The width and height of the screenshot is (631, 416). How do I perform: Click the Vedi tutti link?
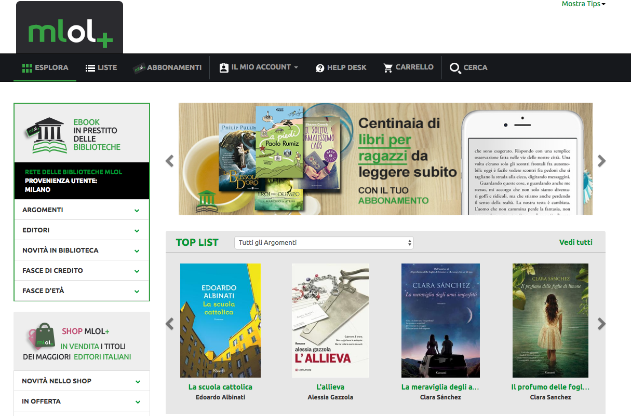click(575, 242)
